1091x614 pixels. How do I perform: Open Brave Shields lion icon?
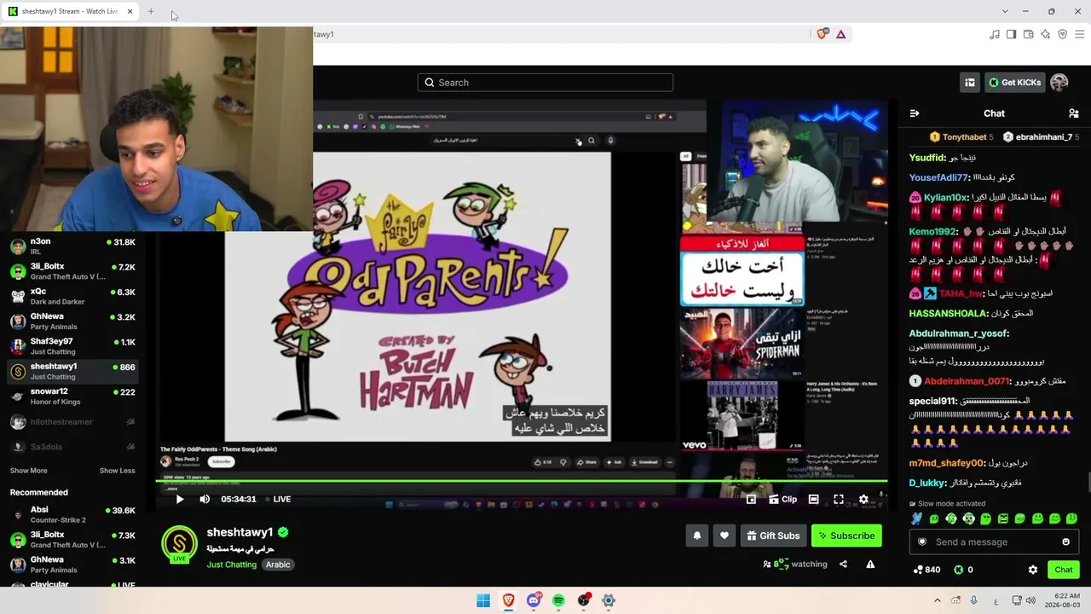point(822,34)
